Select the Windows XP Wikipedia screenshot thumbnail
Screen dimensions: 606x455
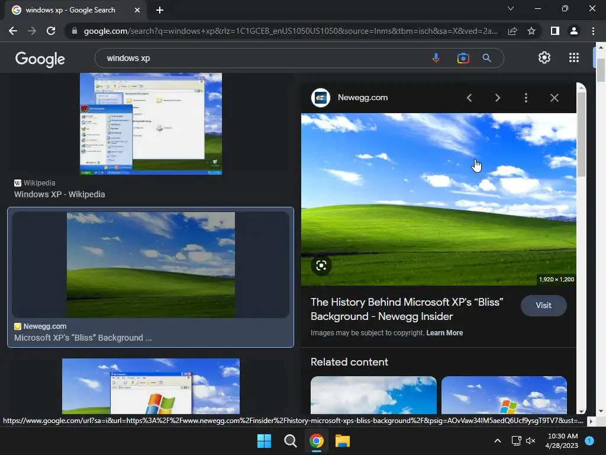[151, 124]
